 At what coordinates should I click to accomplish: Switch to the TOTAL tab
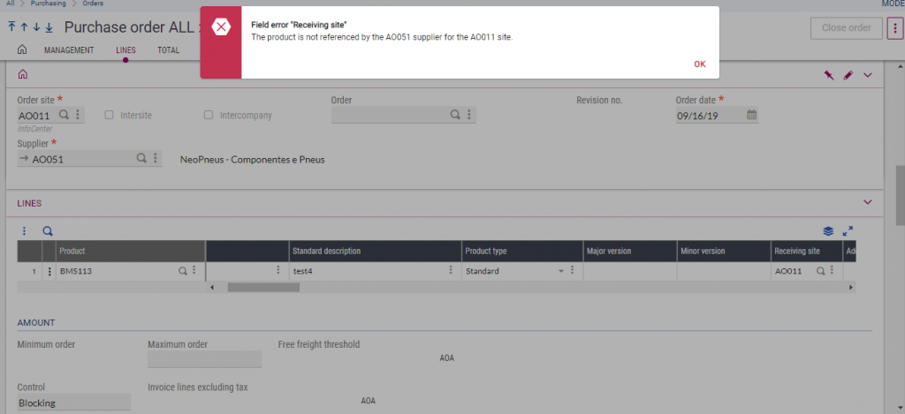click(168, 50)
